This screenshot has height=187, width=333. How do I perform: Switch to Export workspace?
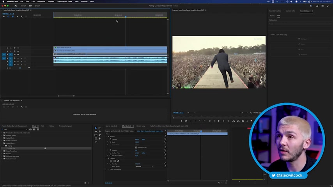pos(37,6)
